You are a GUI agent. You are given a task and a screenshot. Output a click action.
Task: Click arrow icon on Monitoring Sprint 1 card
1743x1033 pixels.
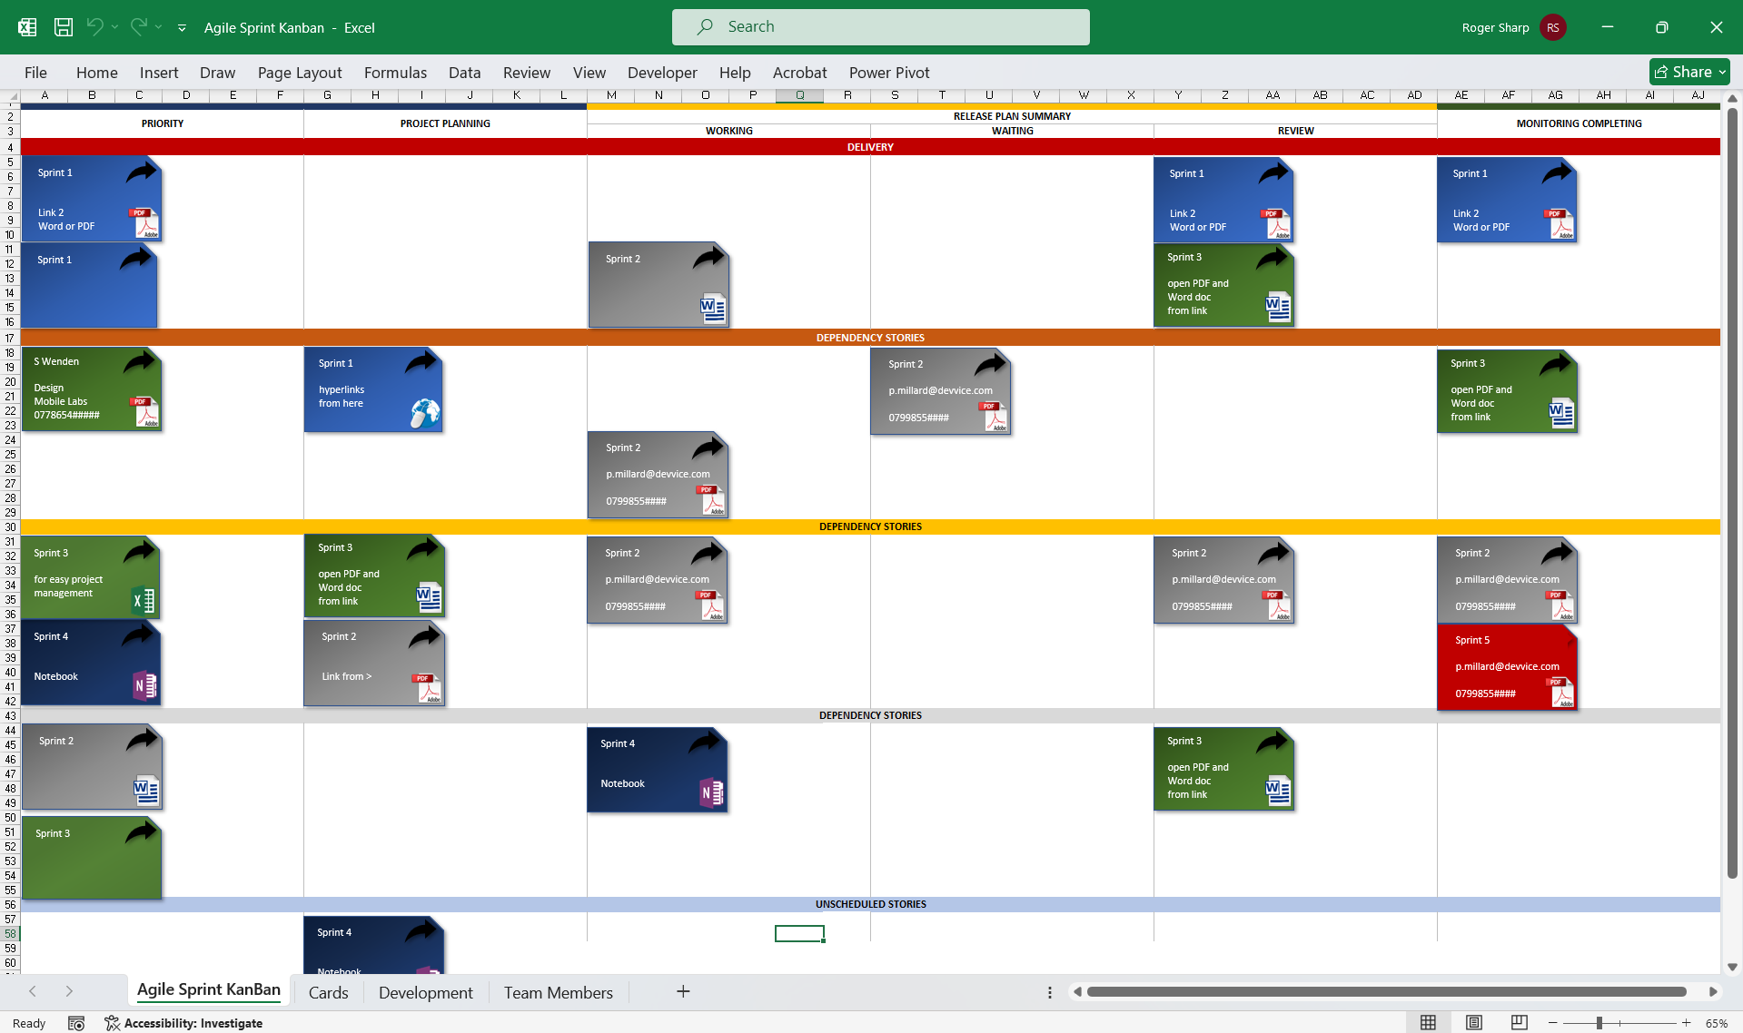1557,172
